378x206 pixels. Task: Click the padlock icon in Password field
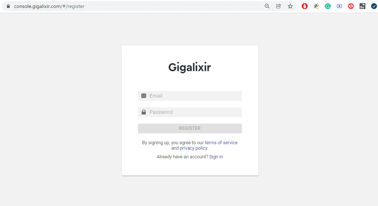[x=144, y=112]
